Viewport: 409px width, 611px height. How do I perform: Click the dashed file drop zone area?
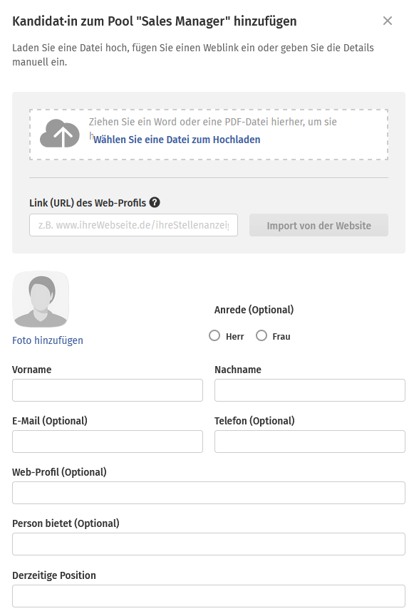(x=209, y=135)
